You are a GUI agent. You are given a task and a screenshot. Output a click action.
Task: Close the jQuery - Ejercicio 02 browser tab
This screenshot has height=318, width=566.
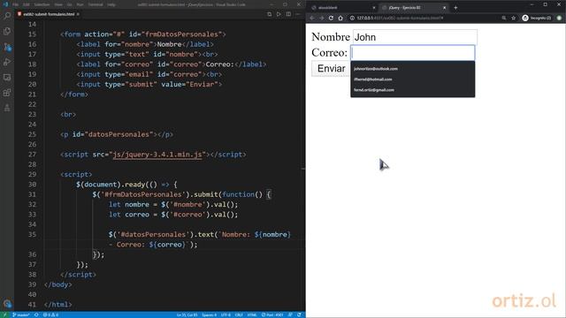click(444, 8)
